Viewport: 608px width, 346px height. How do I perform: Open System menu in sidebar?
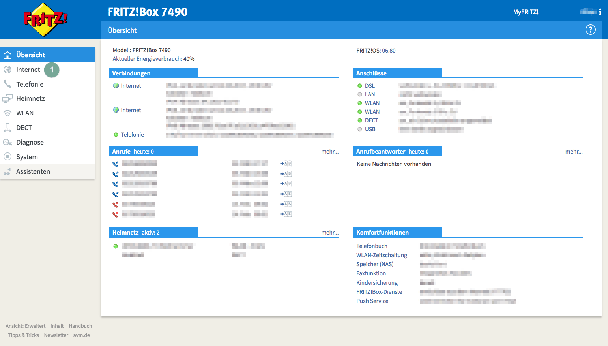click(27, 157)
